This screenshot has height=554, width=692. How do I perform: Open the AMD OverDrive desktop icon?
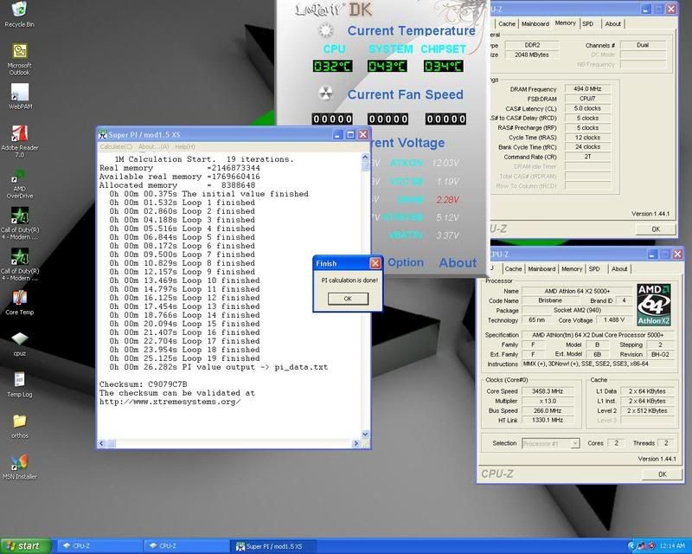[19, 177]
